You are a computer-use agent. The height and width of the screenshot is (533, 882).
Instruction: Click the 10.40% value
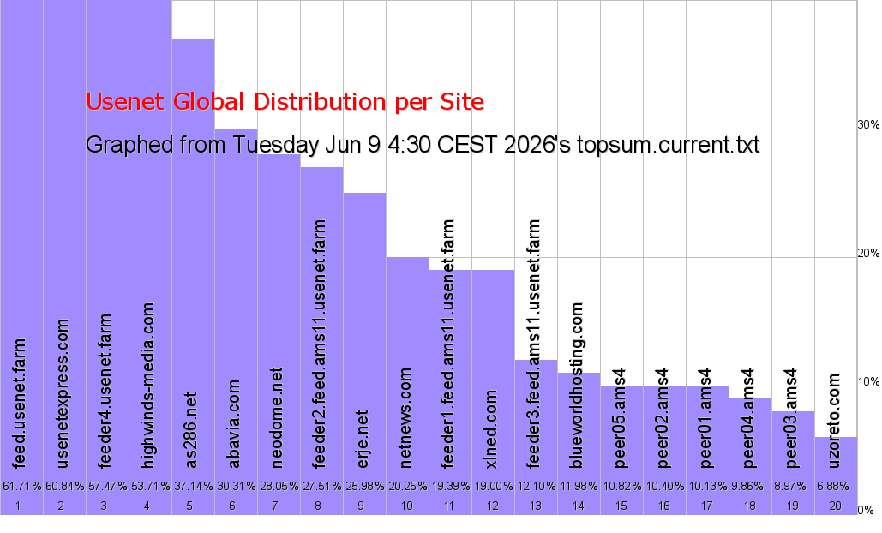pyautogui.click(x=664, y=486)
